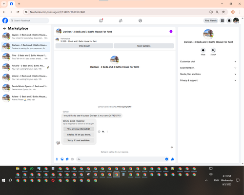Open the Facebook Home icon
This screenshot has height=195, width=244.
pos(101,20)
